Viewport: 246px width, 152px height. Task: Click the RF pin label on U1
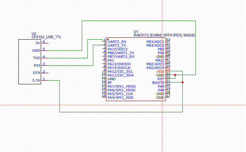(110, 83)
